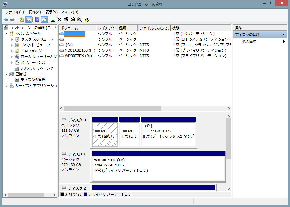Click the Refresh icon in toolbar
This screenshot has width=290, height=207.
(53, 19)
